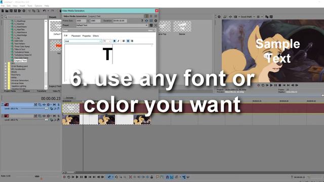
Task: Copy snapshot to clipboard in preview toolbar
Action: tap(267, 17)
